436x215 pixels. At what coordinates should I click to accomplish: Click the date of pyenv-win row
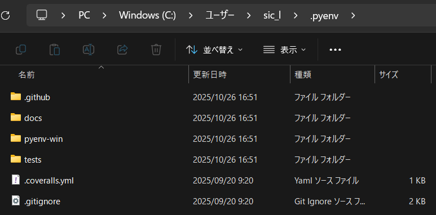pos(225,139)
